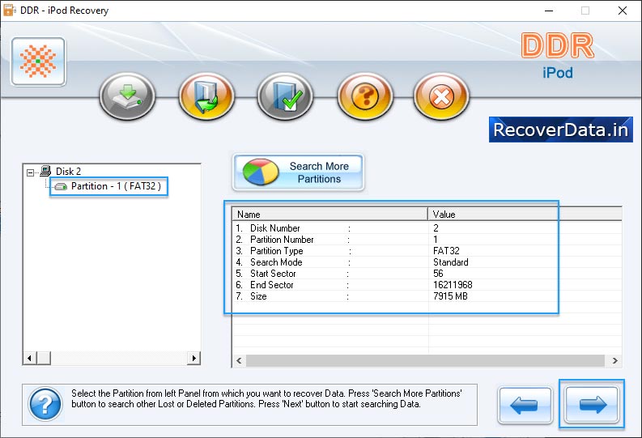Select Partition - 1 ( FAT32 ) entry

click(x=116, y=186)
